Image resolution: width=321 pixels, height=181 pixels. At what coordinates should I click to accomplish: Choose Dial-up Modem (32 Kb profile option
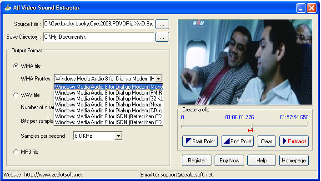click(109, 99)
